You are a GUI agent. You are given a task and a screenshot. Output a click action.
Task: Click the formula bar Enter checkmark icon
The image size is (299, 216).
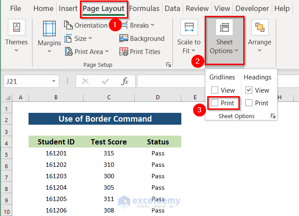[x=105, y=81]
